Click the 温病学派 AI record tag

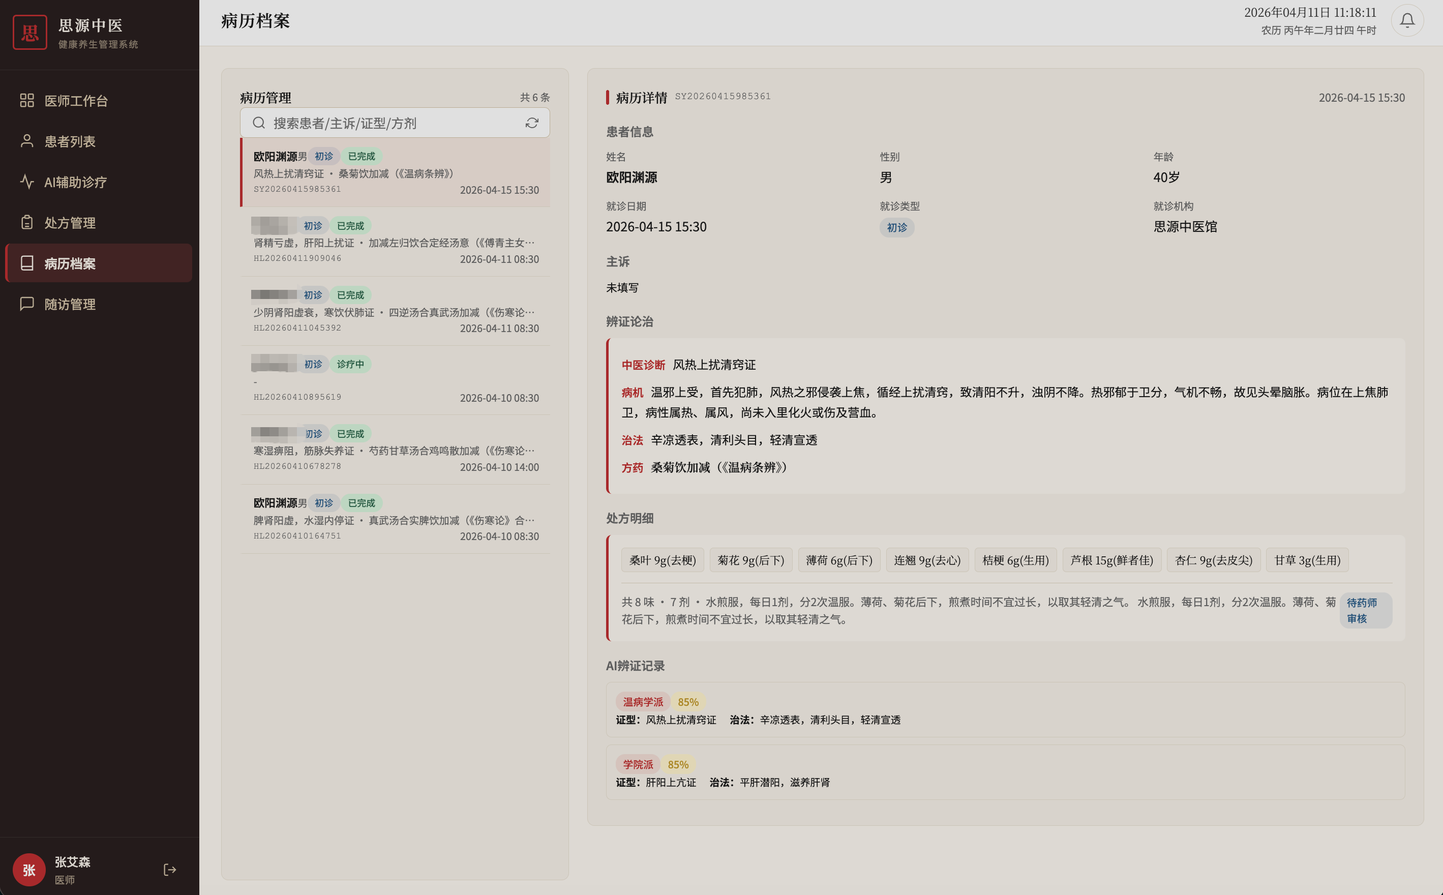(x=642, y=702)
